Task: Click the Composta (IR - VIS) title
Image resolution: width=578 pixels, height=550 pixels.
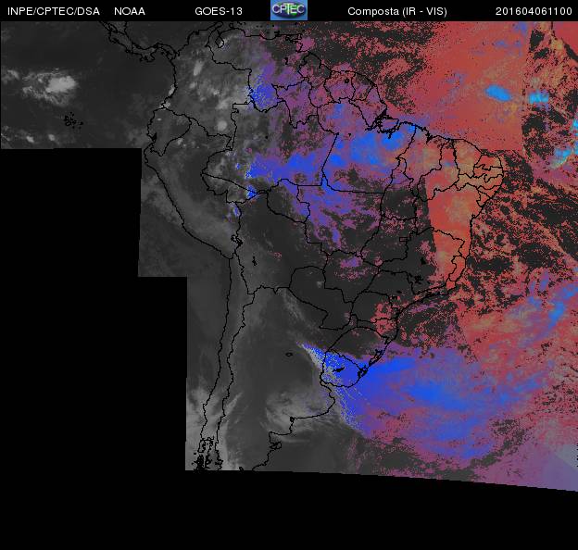Action: (x=397, y=11)
